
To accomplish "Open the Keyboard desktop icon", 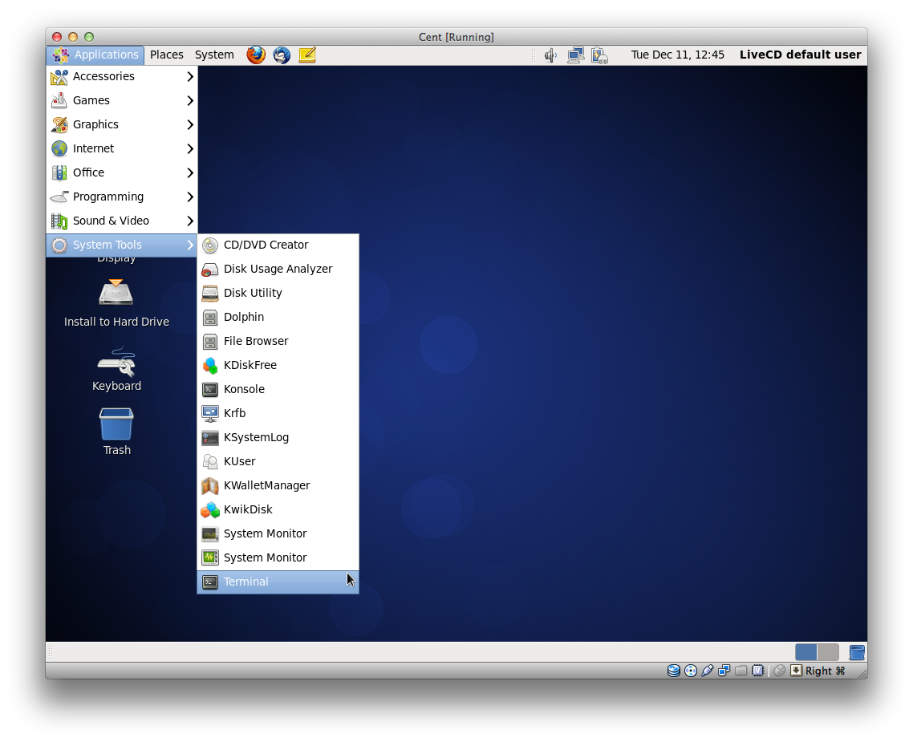I will tap(116, 369).
